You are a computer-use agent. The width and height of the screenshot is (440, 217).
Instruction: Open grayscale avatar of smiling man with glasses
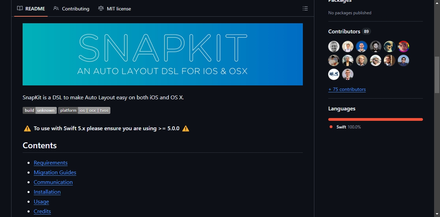tap(334, 47)
